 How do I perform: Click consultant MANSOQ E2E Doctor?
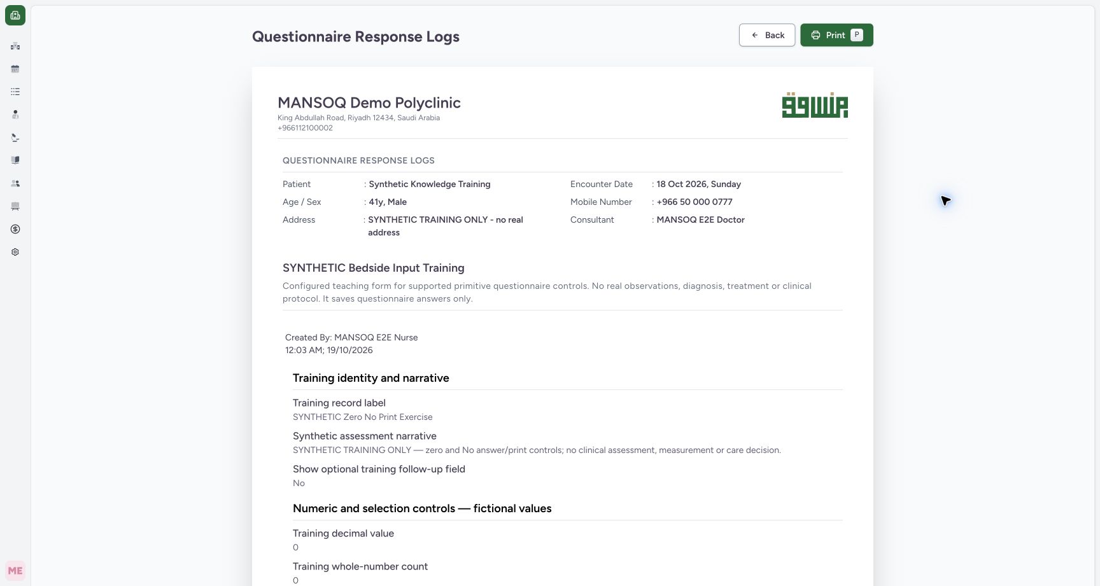(x=701, y=220)
